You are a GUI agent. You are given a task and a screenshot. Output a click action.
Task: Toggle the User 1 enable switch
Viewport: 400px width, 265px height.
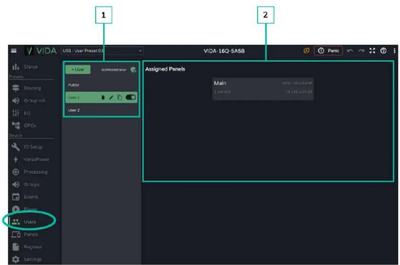(x=131, y=97)
